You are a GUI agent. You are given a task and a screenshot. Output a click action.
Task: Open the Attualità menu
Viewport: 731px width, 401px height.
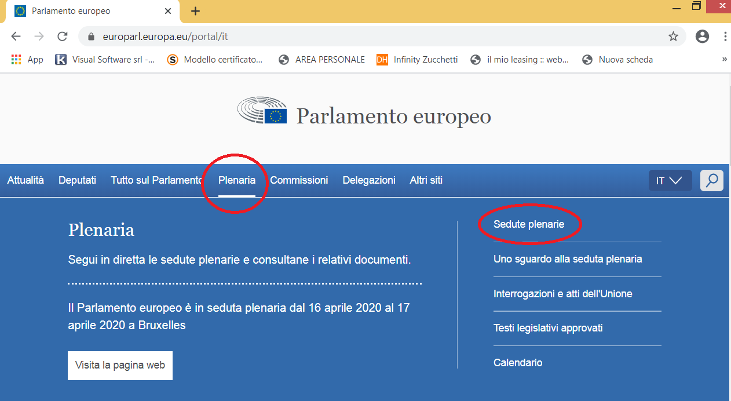point(25,180)
